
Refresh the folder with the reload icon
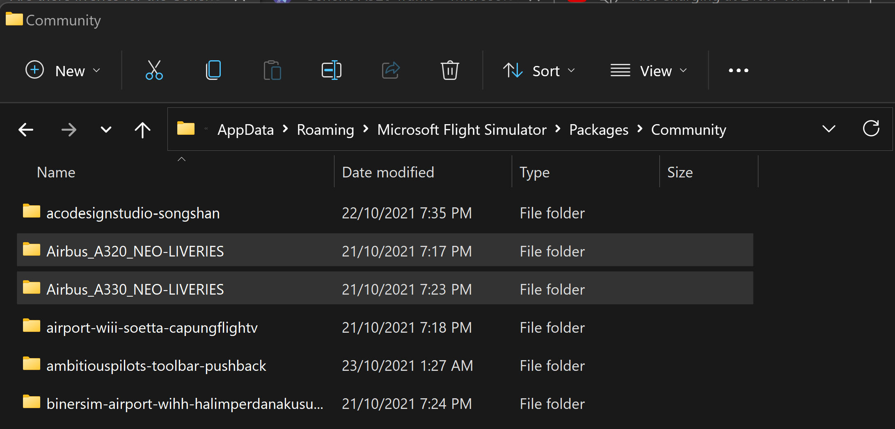coord(871,129)
